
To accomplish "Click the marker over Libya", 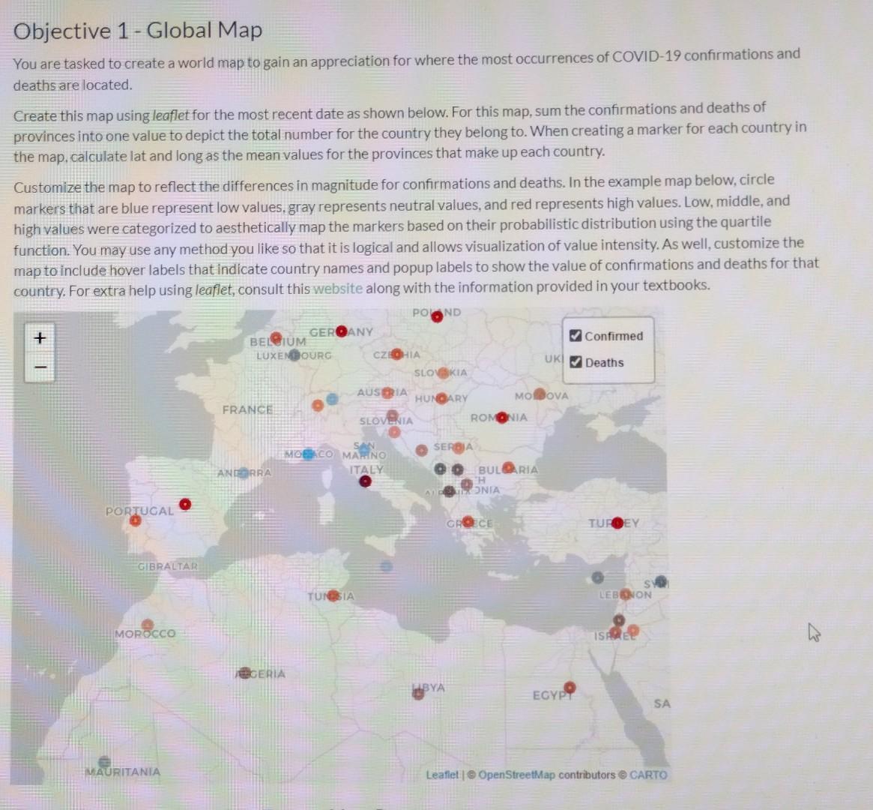I will point(417,694).
